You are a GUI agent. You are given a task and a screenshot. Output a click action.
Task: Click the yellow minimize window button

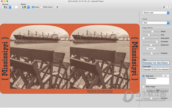point(5,1)
